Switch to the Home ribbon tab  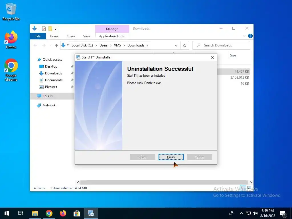click(x=54, y=36)
